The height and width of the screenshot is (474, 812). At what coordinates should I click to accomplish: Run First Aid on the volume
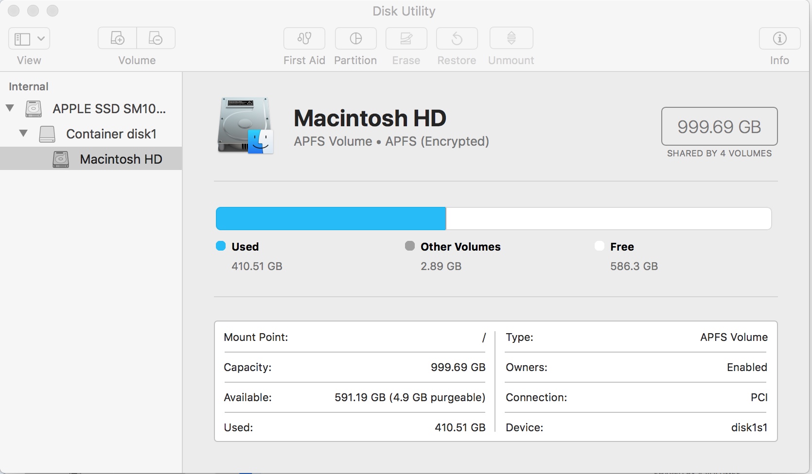click(304, 38)
